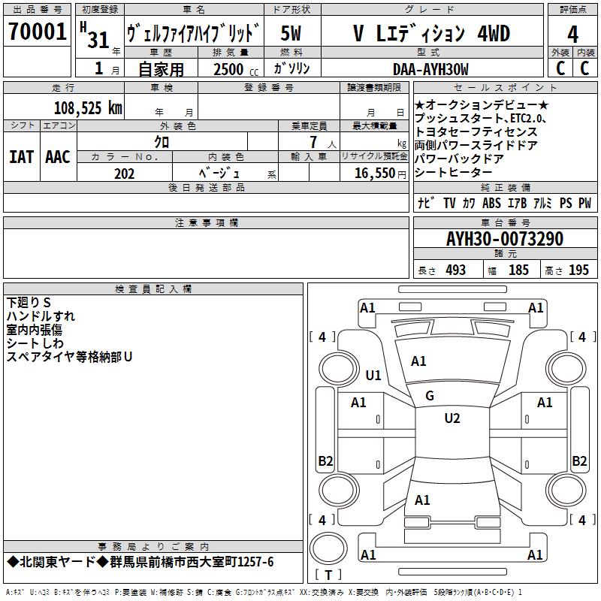Select equipment item エアB
601x601 pixels.
[x=517, y=203]
